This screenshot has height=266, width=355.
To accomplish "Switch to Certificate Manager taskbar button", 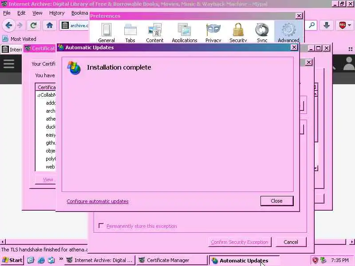I will coord(172,260).
